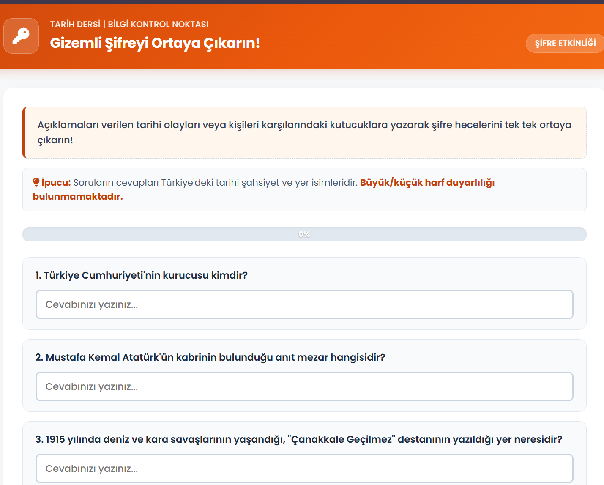Click the Gizemli Şifreyi Ortaya Çıkarın! heading
Screen dimensions: 604x485
point(155,43)
